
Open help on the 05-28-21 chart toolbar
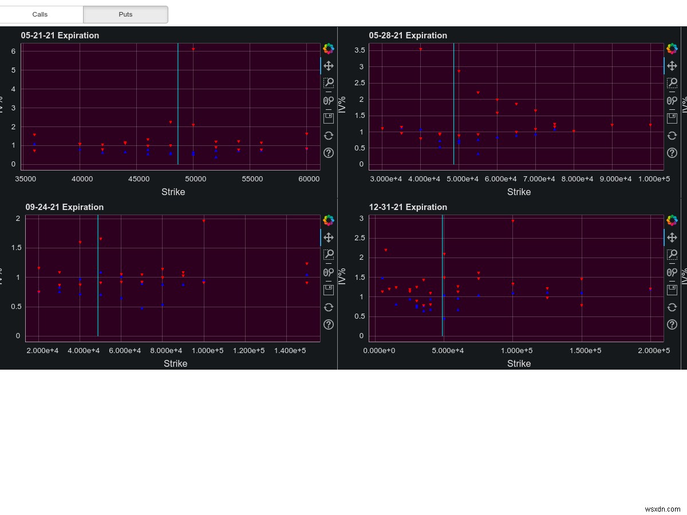pos(672,153)
